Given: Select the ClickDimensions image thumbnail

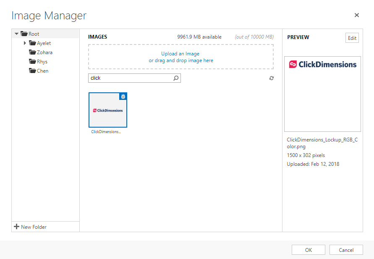Looking at the screenshot, I should click(108, 110).
